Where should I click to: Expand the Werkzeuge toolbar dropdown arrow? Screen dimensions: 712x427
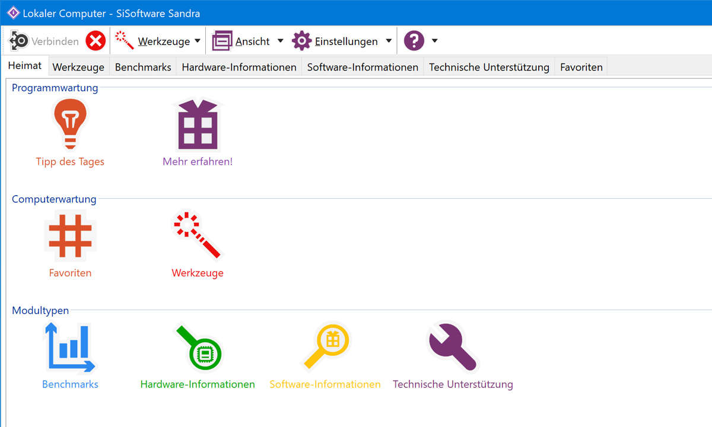tap(198, 41)
